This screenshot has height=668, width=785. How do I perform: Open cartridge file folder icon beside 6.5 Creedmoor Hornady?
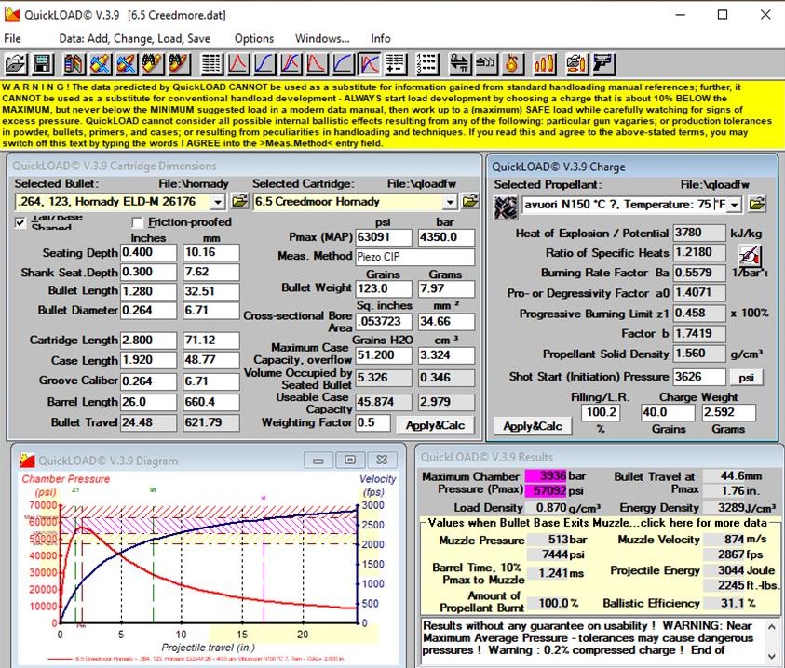coord(470,202)
